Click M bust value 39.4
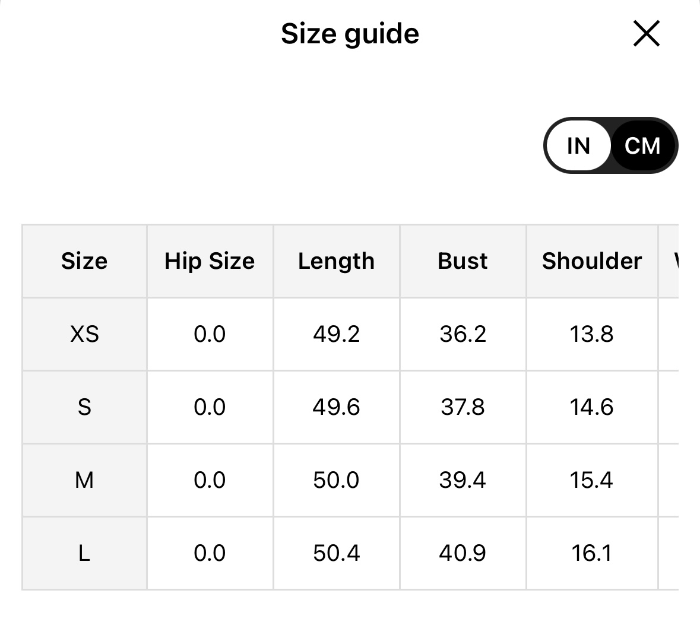Image resolution: width=700 pixels, height=622 pixels. click(463, 480)
